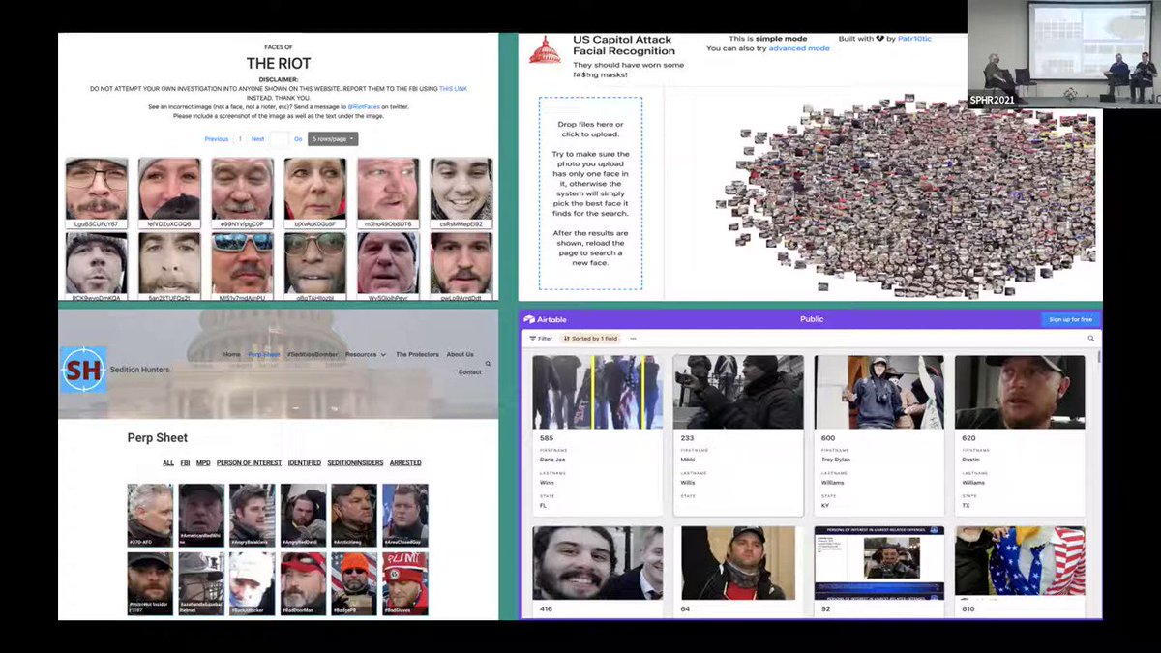The height and width of the screenshot is (653, 1161).
Task: Filter perp sheet by ALL
Action: click(168, 463)
